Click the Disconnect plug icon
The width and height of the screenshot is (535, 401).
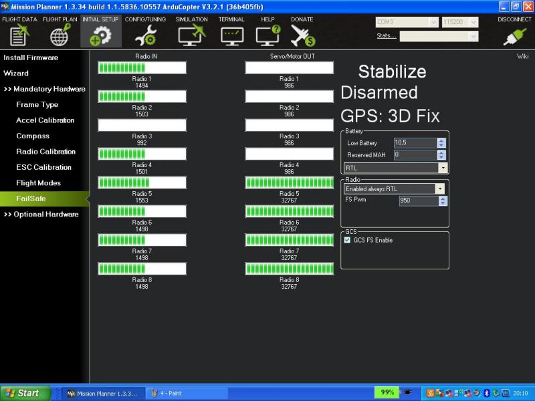tap(514, 35)
